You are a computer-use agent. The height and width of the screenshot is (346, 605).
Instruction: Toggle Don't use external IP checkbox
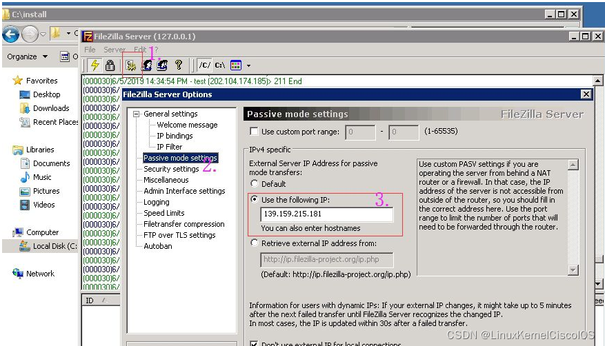(x=254, y=343)
